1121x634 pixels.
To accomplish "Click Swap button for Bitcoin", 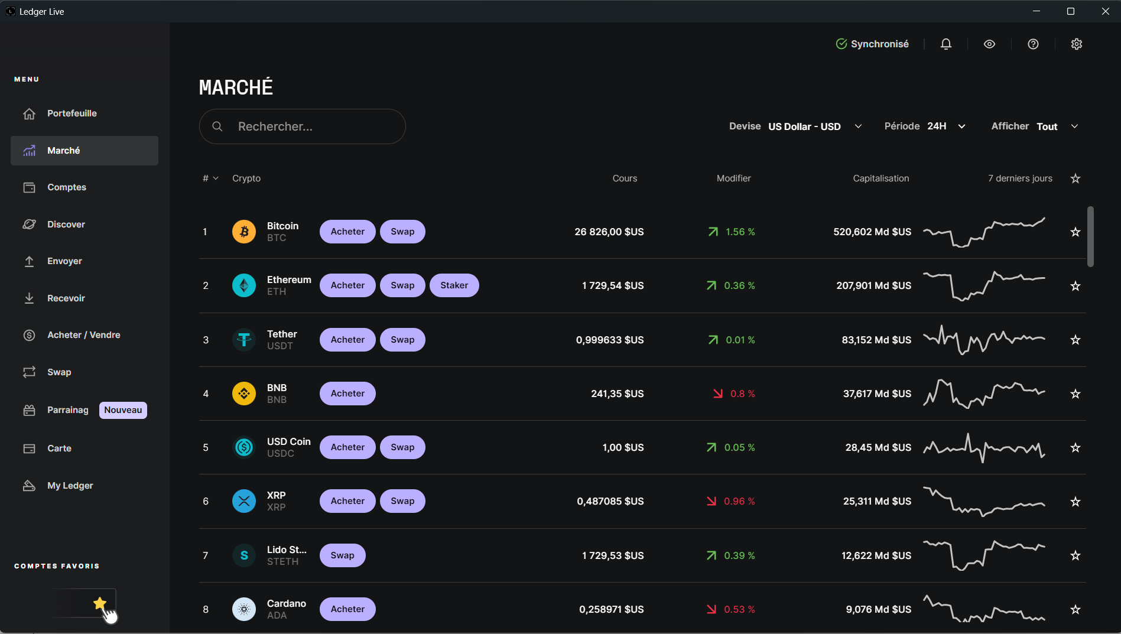I will click(x=402, y=232).
